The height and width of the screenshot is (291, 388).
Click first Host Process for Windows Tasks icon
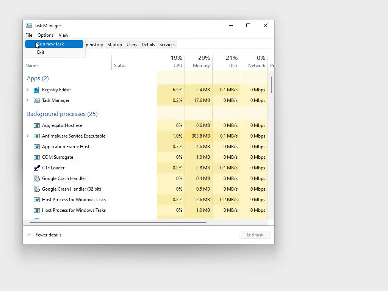point(37,200)
